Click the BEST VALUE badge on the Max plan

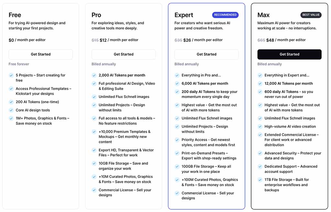[x=311, y=15]
